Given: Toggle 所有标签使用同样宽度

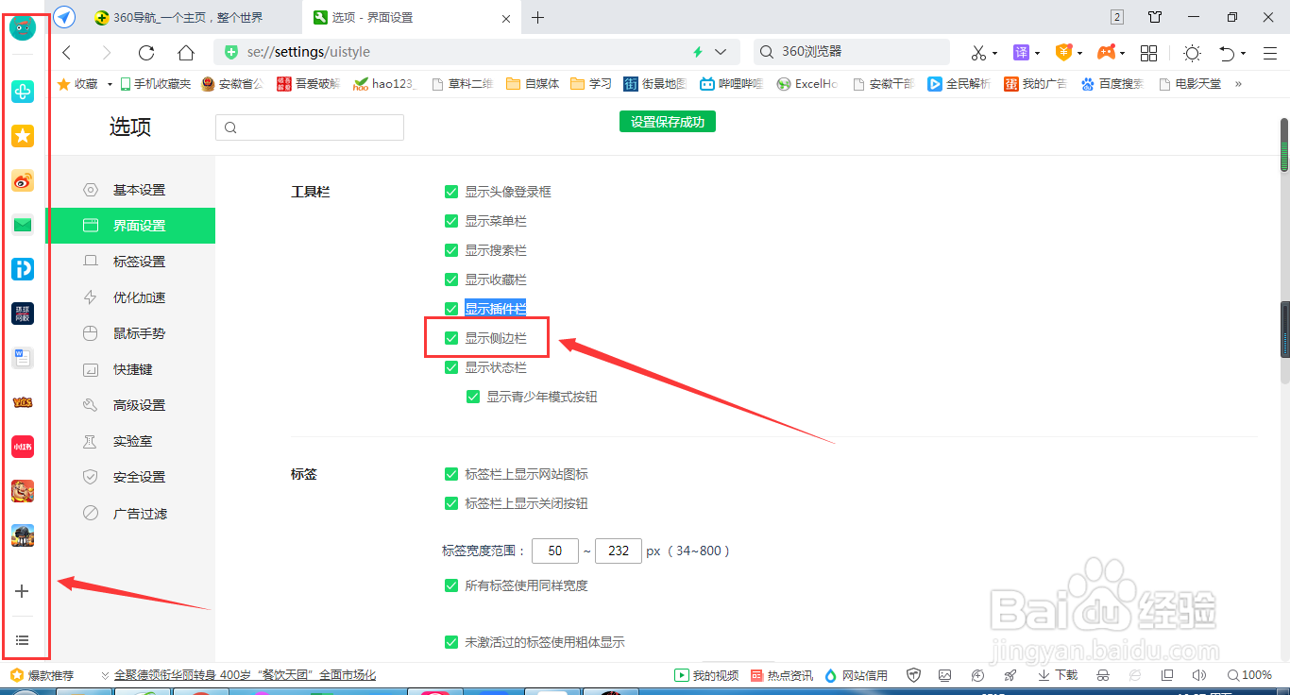Looking at the screenshot, I should pos(451,585).
